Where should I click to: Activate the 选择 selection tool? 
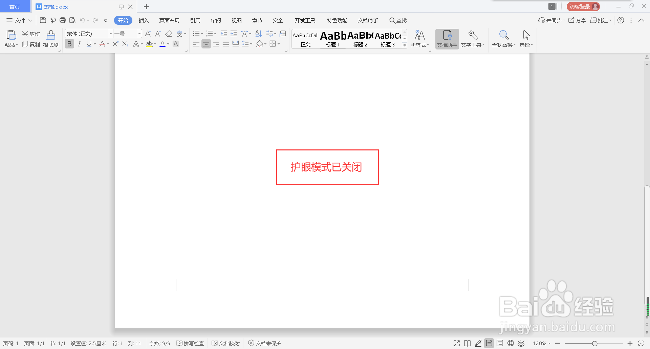[x=526, y=38]
